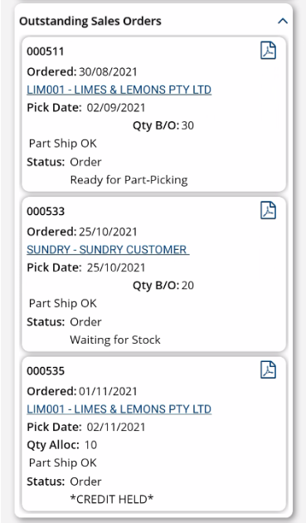
Task: Click Ready for Part-Picking status text
Action: coord(129,180)
